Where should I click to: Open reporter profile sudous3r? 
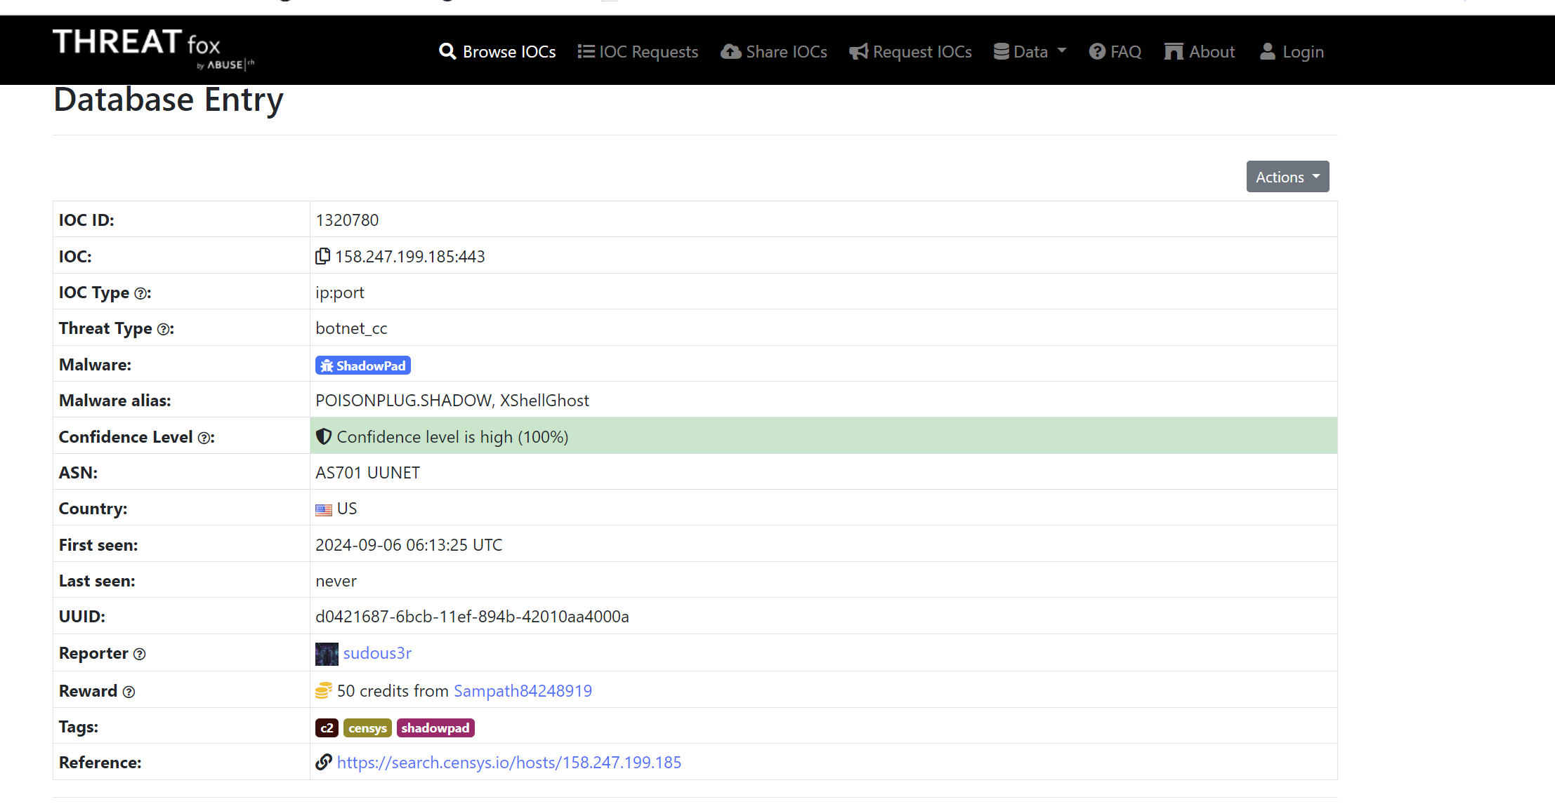[377, 653]
